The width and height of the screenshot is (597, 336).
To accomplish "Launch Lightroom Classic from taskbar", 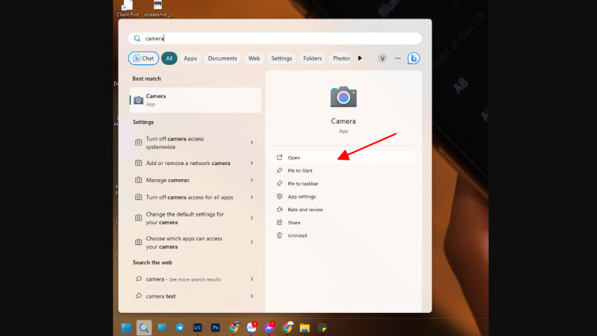I will 198,327.
